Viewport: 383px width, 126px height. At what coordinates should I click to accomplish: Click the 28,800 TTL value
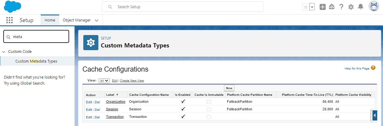click(x=327, y=109)
